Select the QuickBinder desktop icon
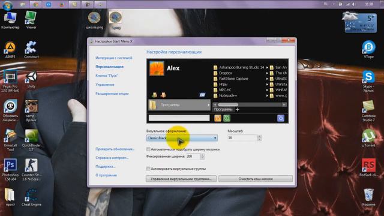The width and height of the screenshot is (384, 216). point(31,140)
